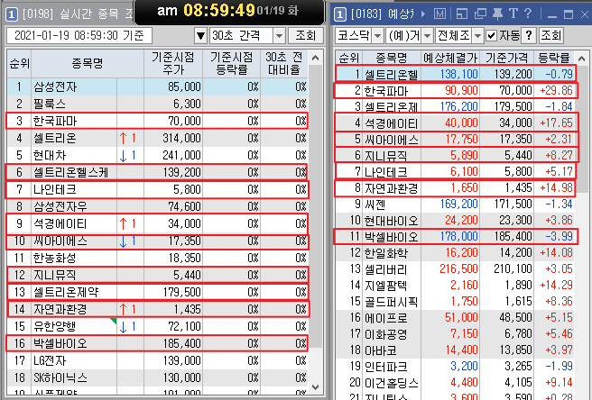Viewport: 592px width, 400px height.
Task: Click the M icon in the 0183 title bar
Action: (439, 14)
